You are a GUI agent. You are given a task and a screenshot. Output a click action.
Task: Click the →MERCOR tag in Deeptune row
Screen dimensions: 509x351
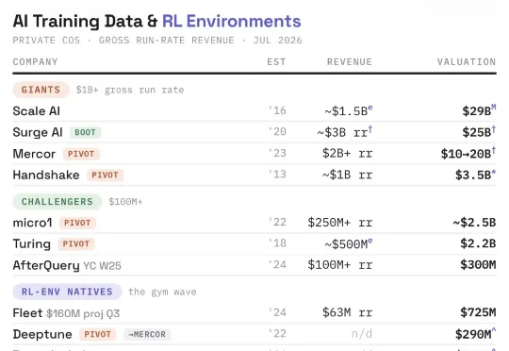coord(147,334)
